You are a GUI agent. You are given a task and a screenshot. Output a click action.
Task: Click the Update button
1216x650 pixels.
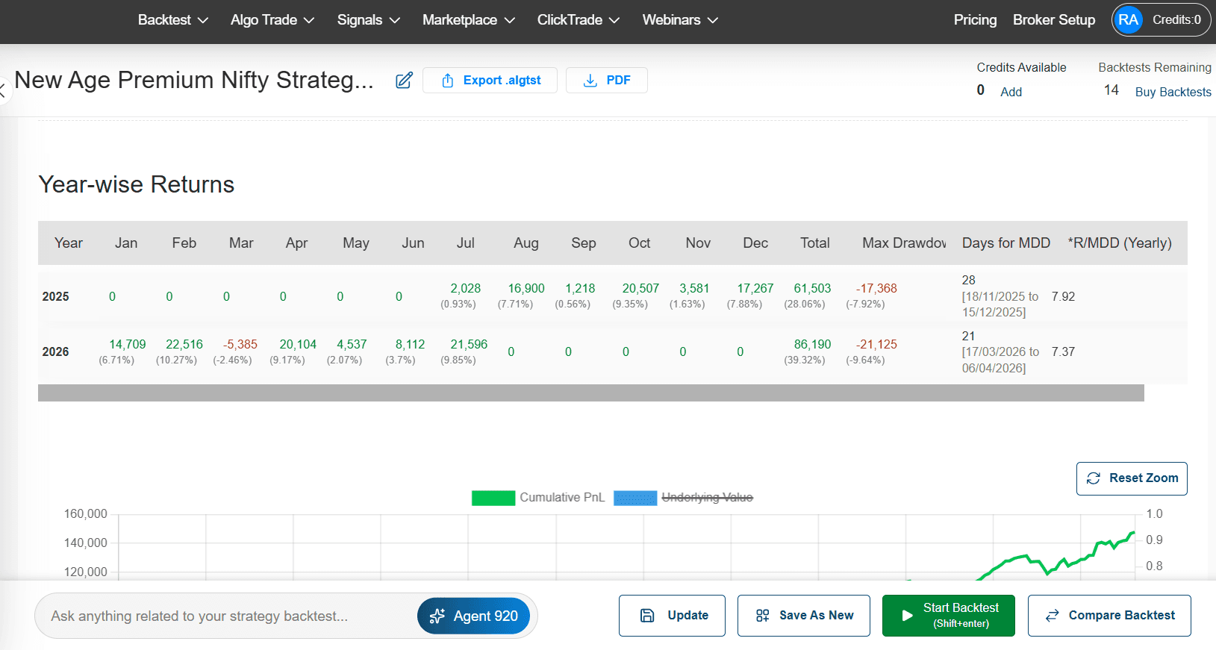tap(672, 616)
